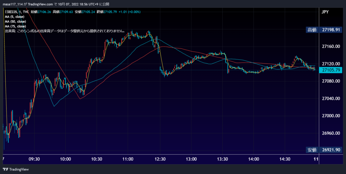Screen dimensions: 346x174
Task: Select the MA (5, close) indicator label
Action: coord(14,17)
